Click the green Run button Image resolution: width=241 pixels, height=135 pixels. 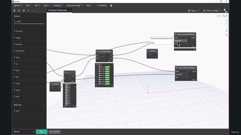click(x=42, y=132)
